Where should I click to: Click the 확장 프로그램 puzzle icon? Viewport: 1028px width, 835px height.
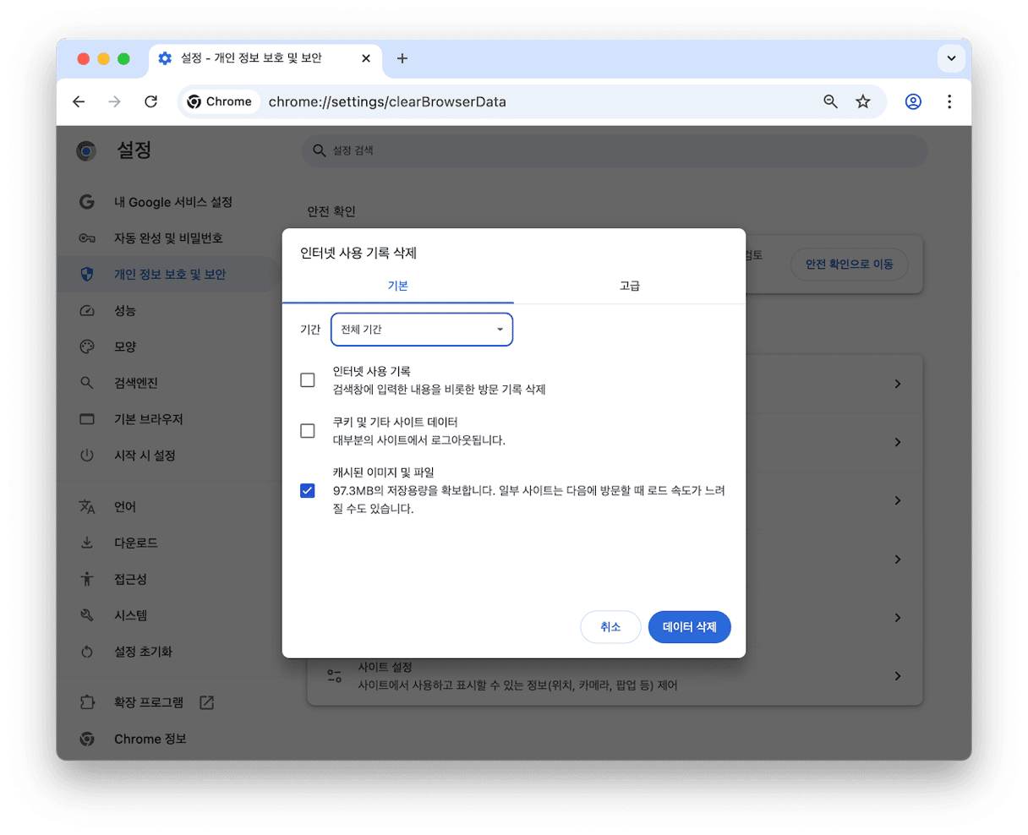(87, 701)
